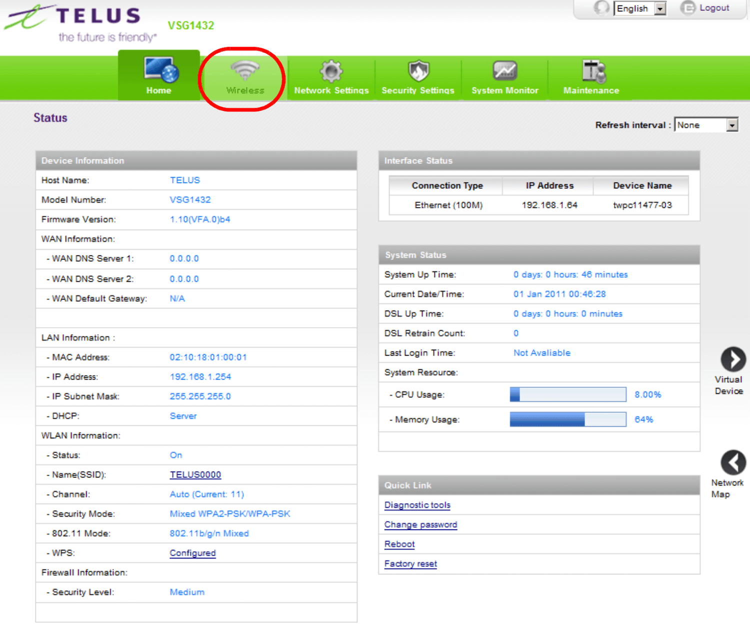
Task: Click the System Status panel header
Action: click(539, 255)
